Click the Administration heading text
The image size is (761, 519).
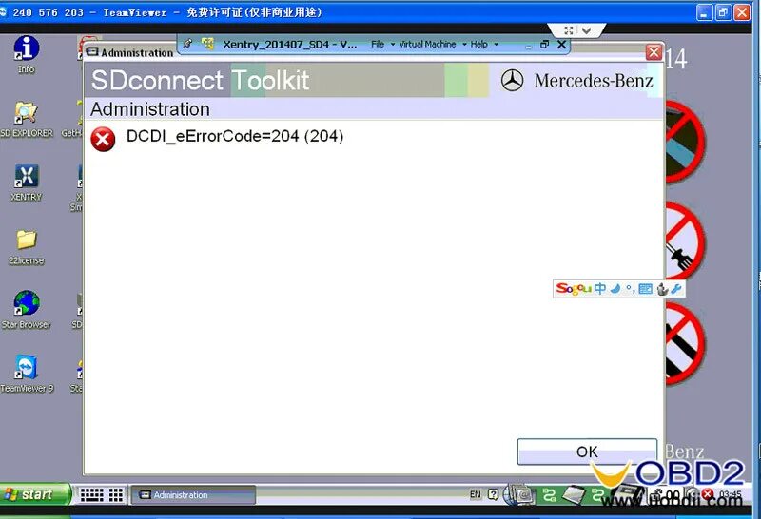[x=150, y=109]
